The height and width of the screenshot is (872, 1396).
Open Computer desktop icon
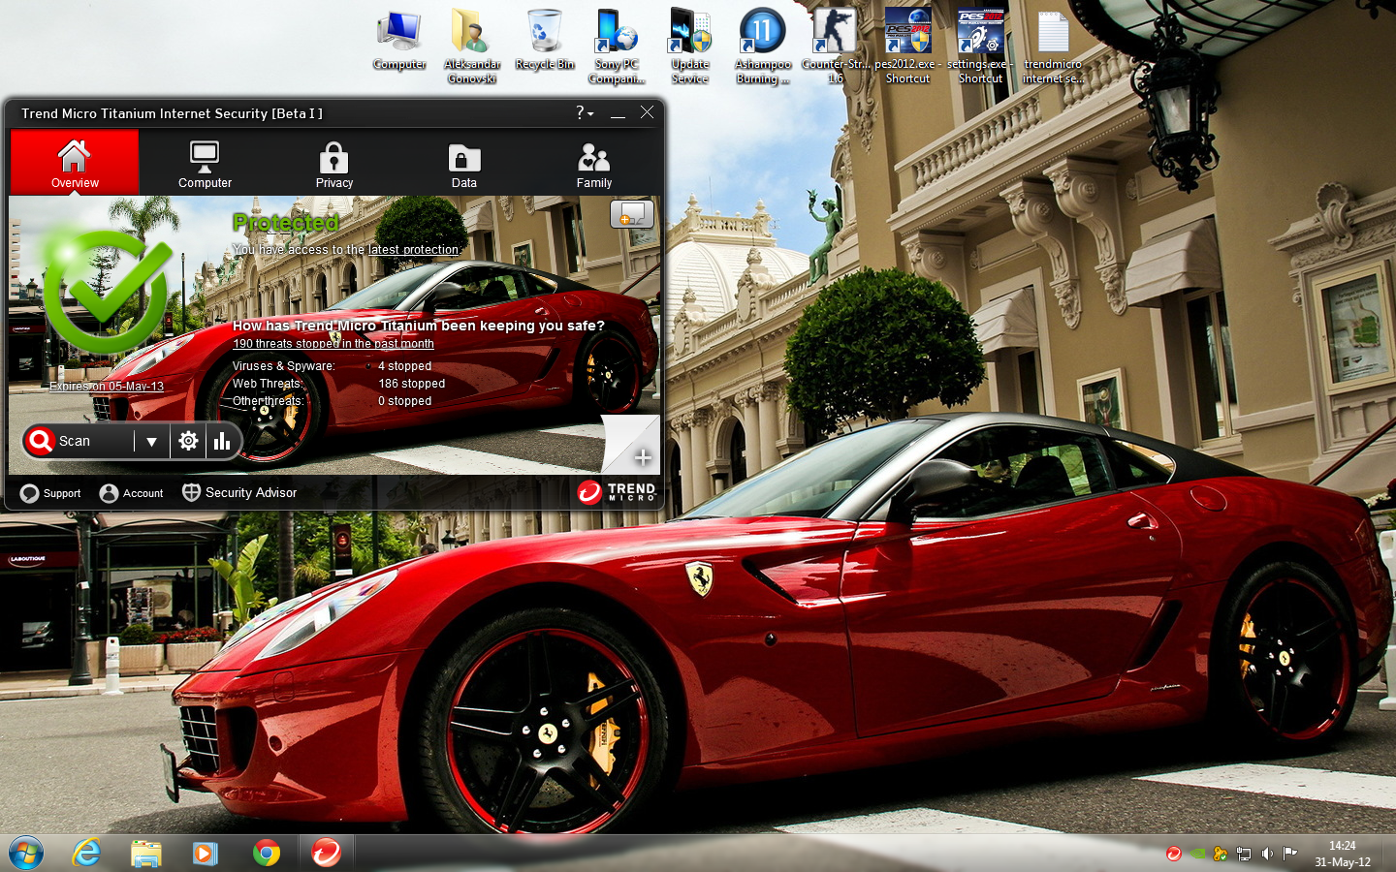click(x=399, y=41)
